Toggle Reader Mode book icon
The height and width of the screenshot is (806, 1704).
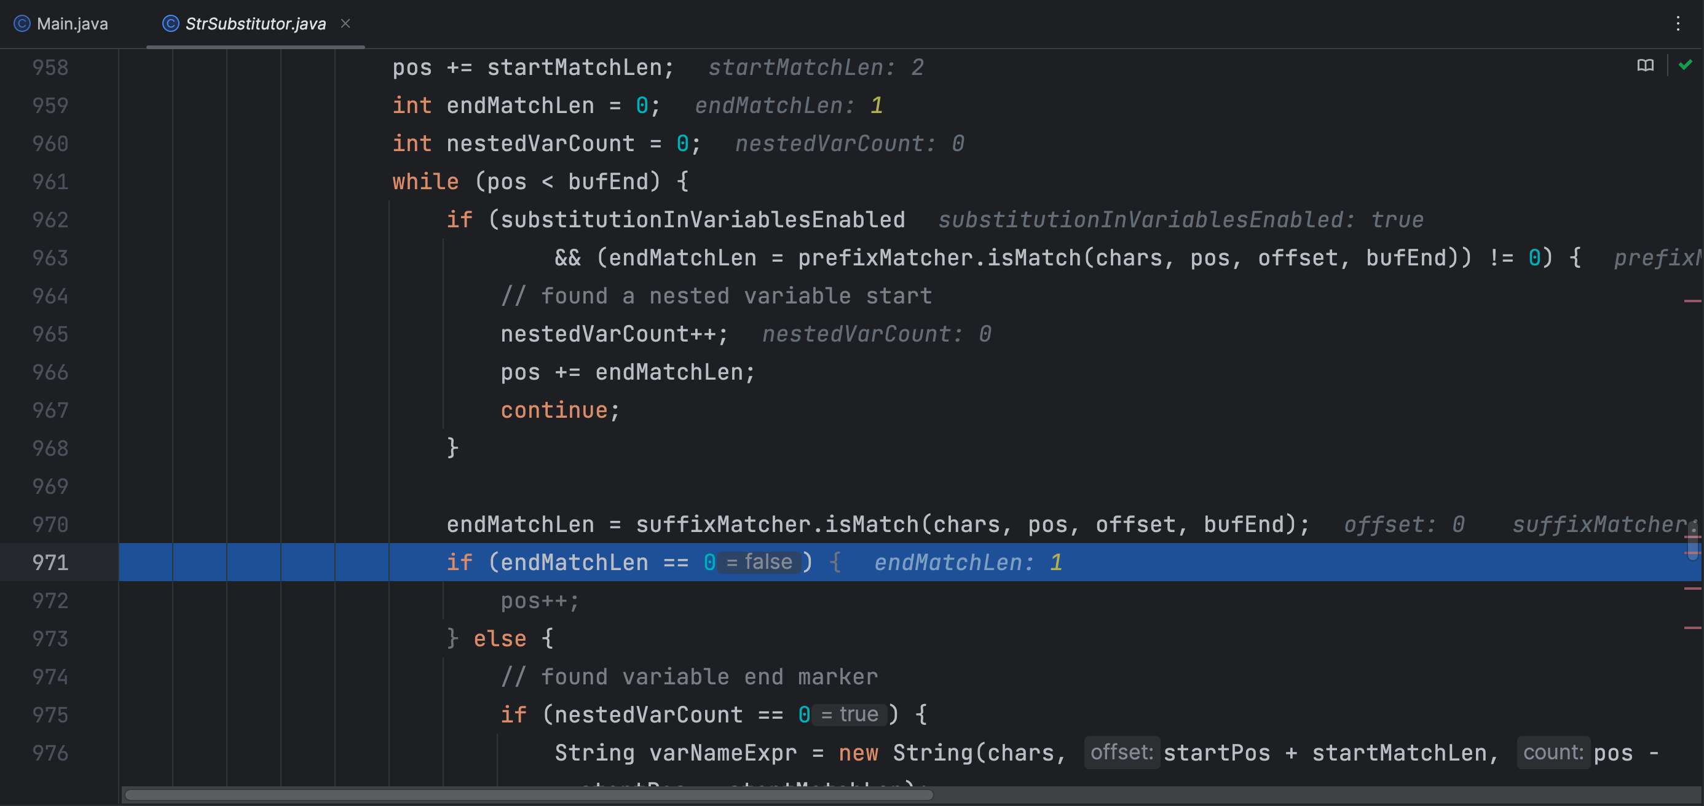(1645, 66)
